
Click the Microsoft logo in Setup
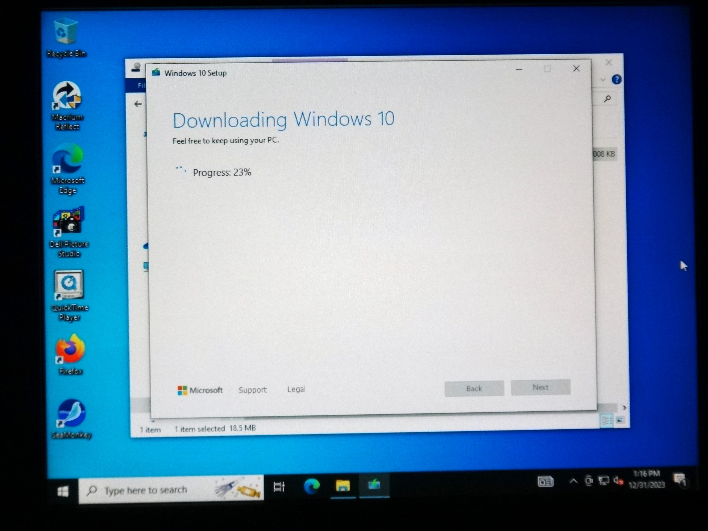200,390
